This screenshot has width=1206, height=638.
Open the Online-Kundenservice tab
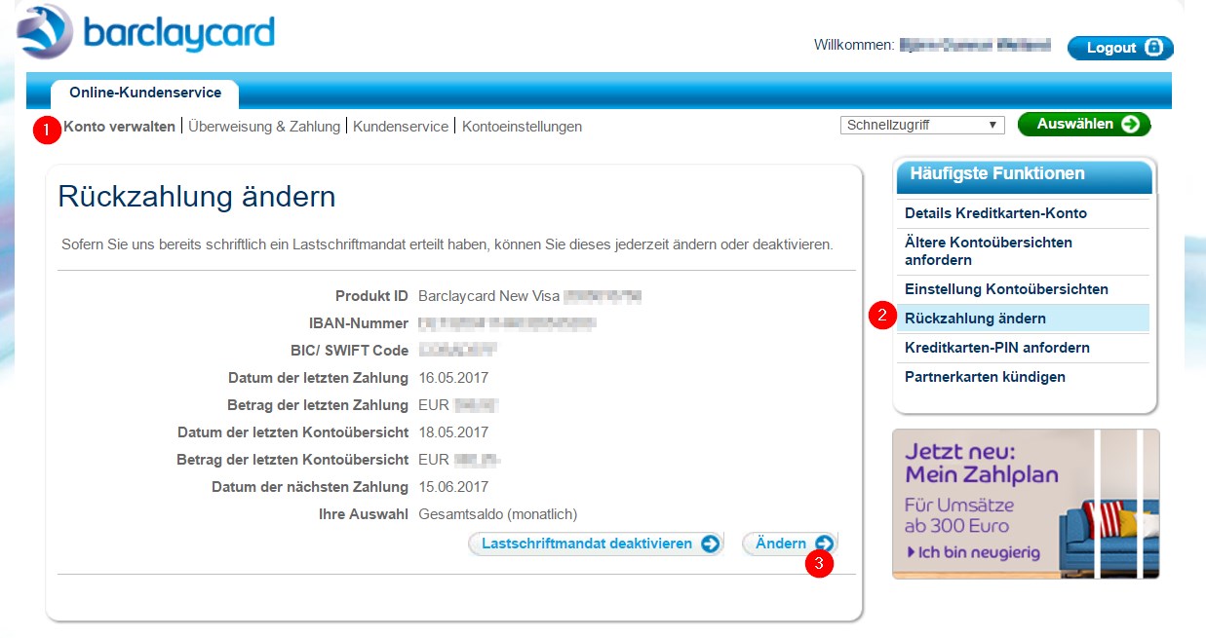[145, 94]
